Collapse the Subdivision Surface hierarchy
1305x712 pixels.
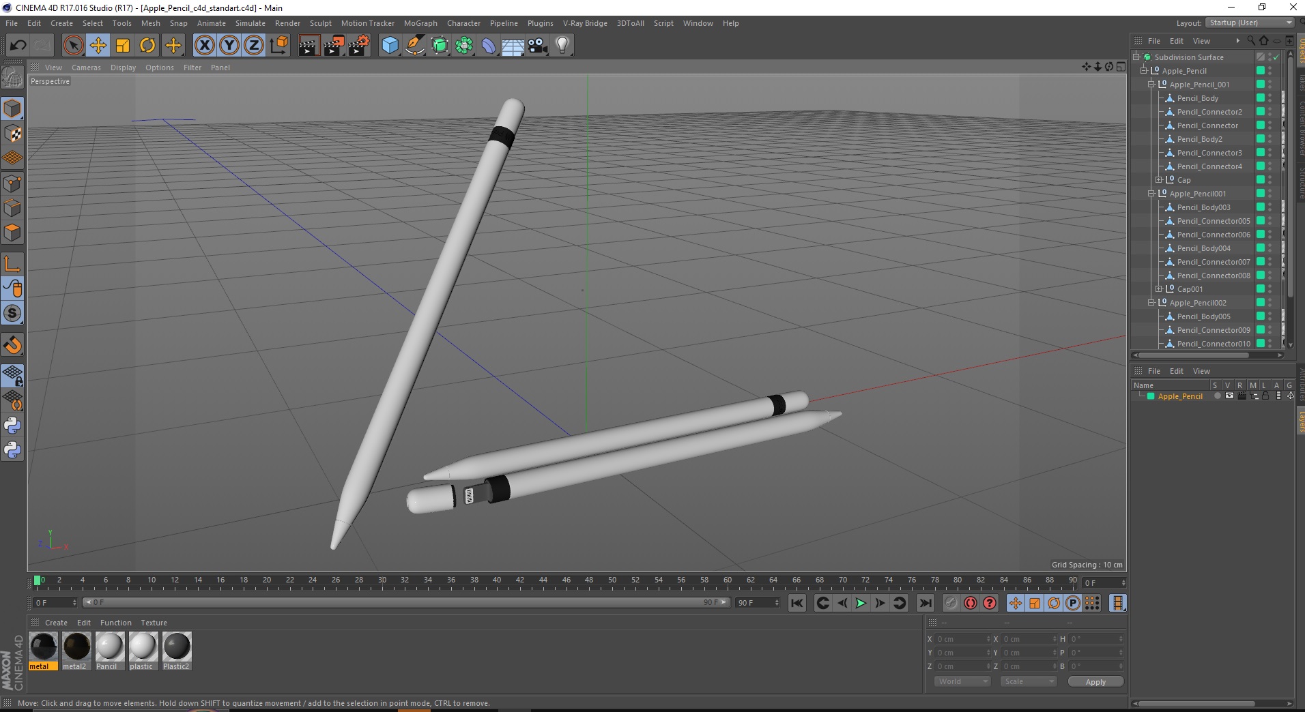coord(1136,57)
